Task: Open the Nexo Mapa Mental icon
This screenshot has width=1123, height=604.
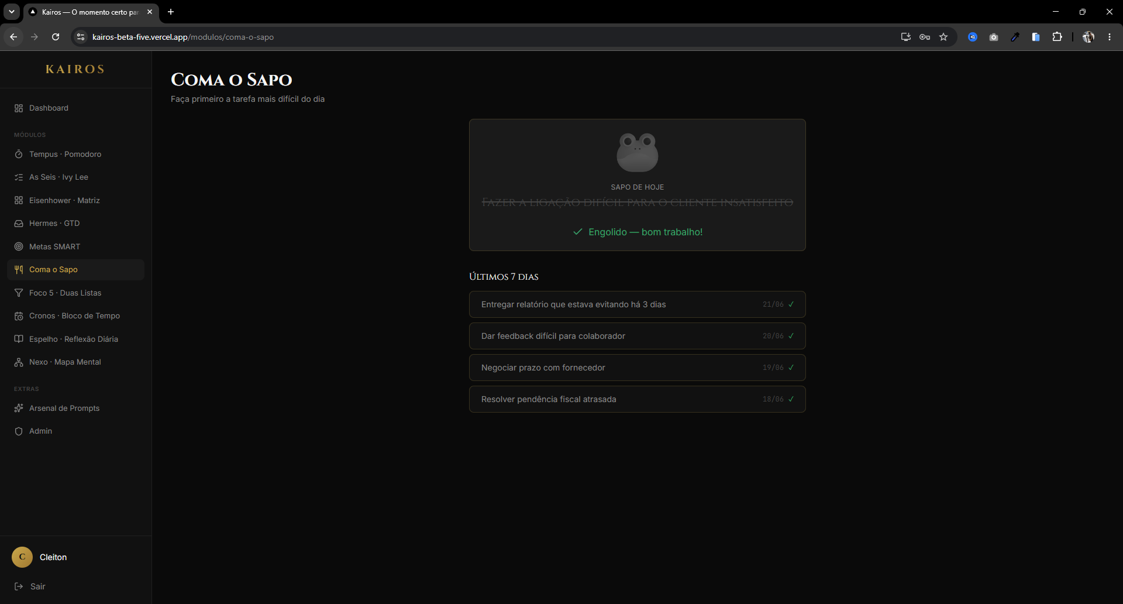Action: (19, 362)
